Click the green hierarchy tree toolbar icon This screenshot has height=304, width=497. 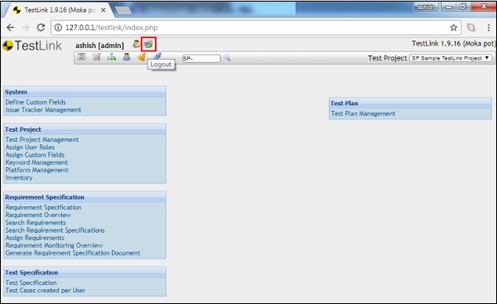point(111,57)
